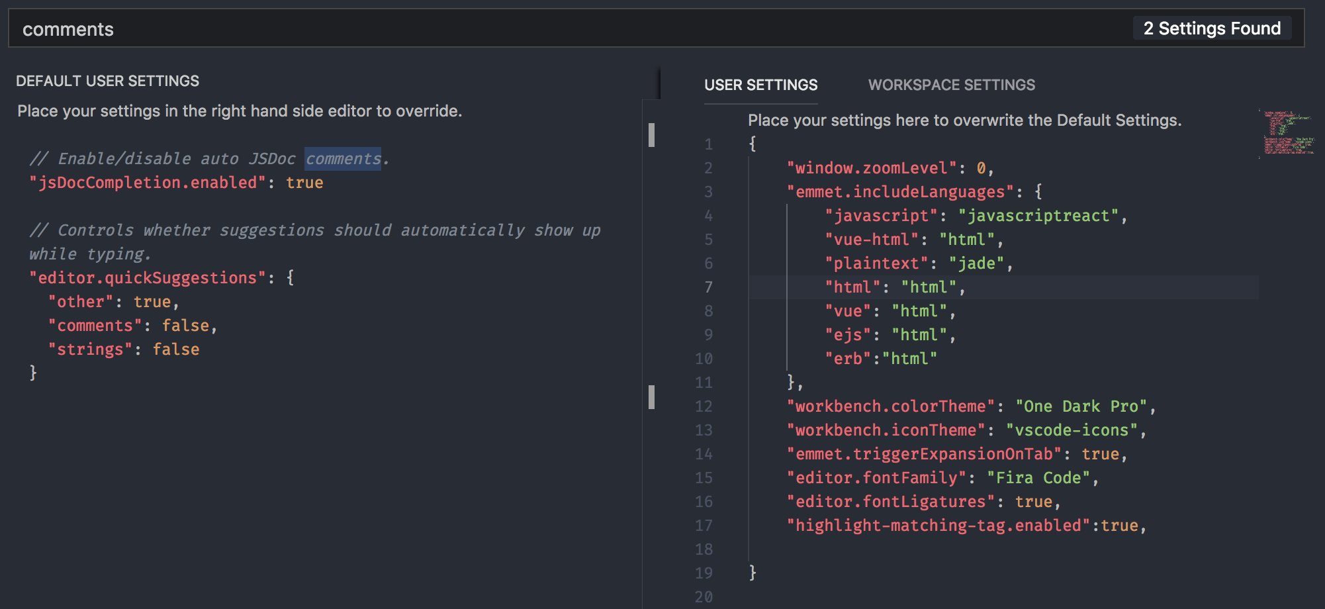The width and height of the screenshot is (1325, 609).
Task: Click the "strings": false line
Action: click(x=123, y=350)
